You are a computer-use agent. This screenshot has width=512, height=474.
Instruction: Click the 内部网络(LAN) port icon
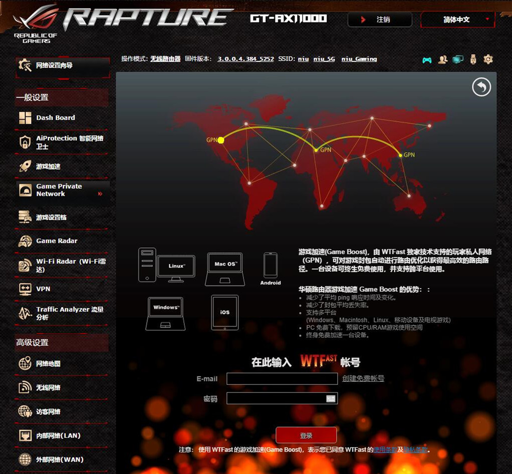(25, 435)
